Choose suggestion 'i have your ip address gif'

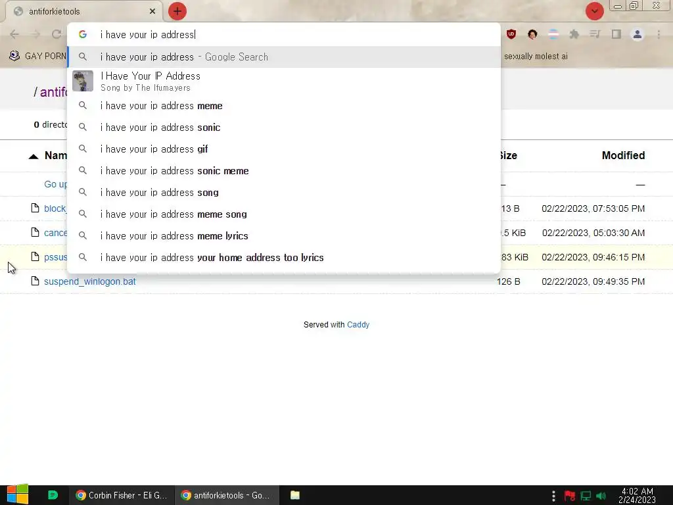(x=284, y=149)
